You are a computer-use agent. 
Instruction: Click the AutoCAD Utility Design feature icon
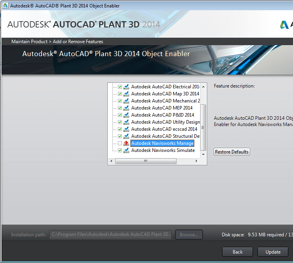click(x=126, y=122)
